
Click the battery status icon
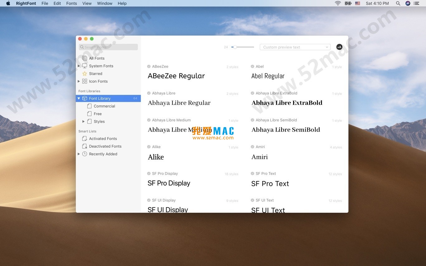(348, 3)
